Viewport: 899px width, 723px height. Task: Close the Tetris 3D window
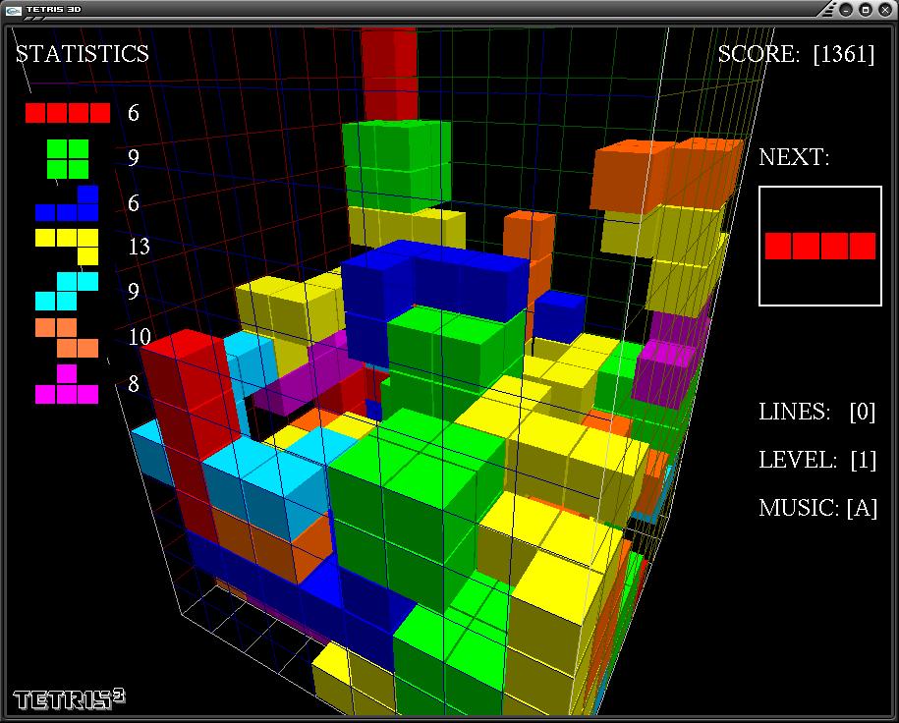[x=884, y=10]
